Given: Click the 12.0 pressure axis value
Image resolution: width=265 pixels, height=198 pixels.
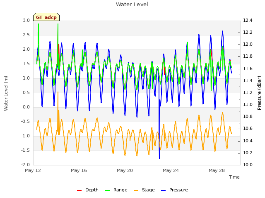Looking at the screenshot, I should tap(248, 45).
